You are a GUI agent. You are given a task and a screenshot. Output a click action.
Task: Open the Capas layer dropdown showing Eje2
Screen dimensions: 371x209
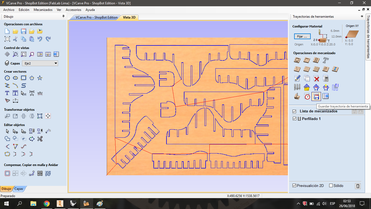point(40,63)
